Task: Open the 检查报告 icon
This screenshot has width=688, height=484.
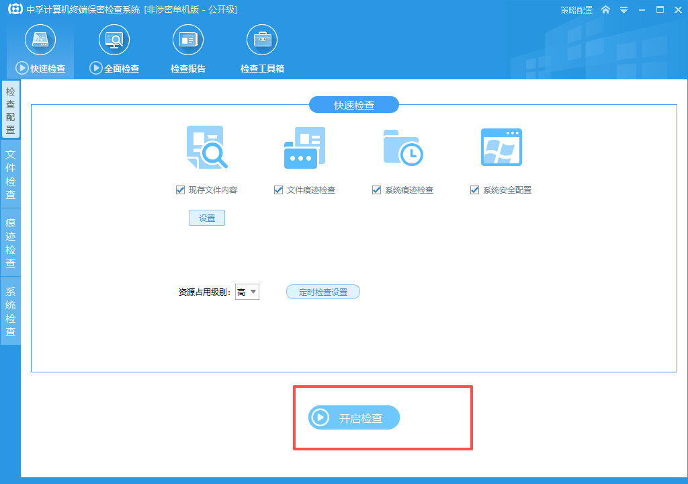Action: (188, 40)
